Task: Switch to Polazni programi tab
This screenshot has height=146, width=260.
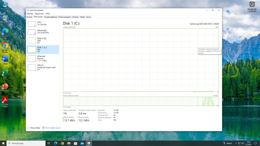Action: pos(65,17)
